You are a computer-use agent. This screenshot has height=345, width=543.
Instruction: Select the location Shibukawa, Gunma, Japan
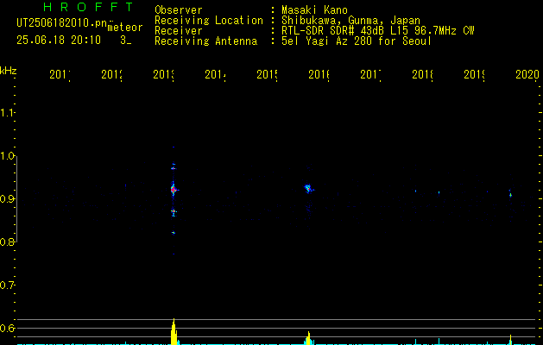[x=350, y=21]
